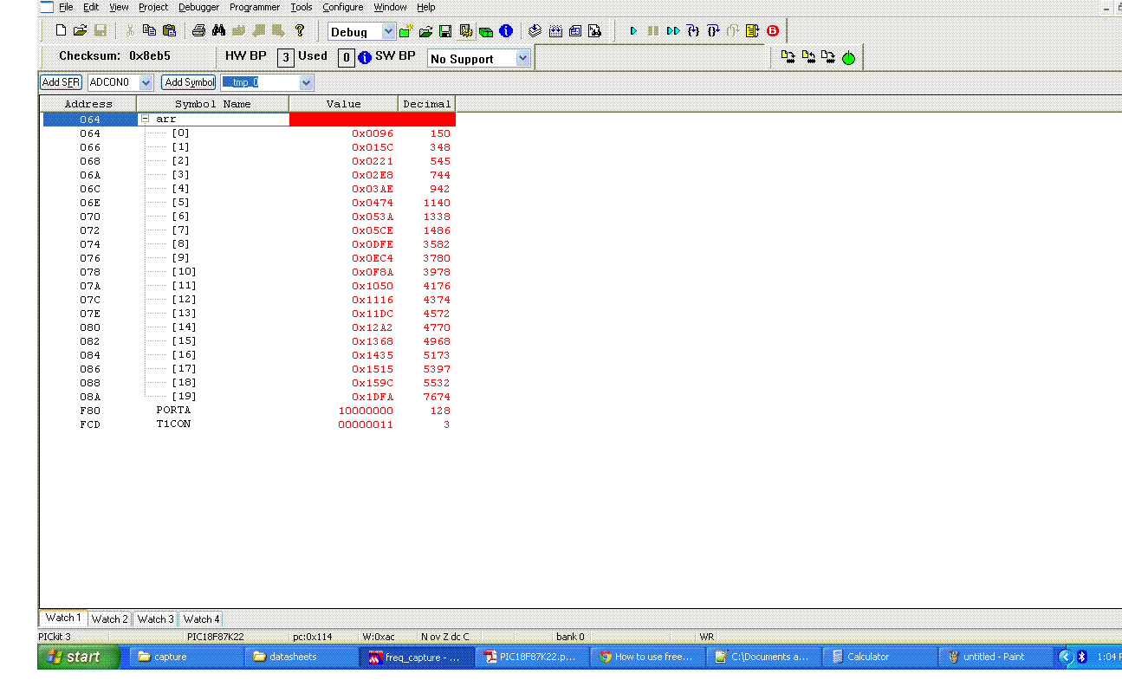Click the Animate double-arrow debug icon
The width and height of the screenshot is (1122, 693).
[673, 30]
